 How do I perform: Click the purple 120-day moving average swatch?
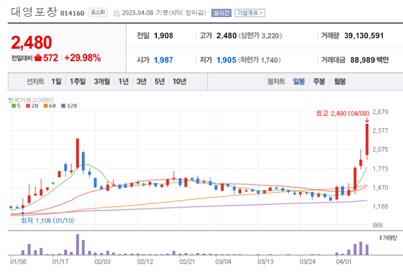tap(63, 106)
